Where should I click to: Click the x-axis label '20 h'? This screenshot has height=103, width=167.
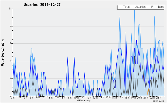(139, 97)
